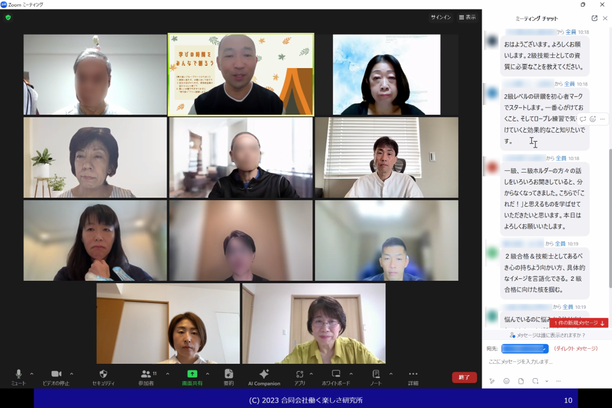Open the ノート notes icon
Viewport: 612px width, 408px height.
(375, 376)
